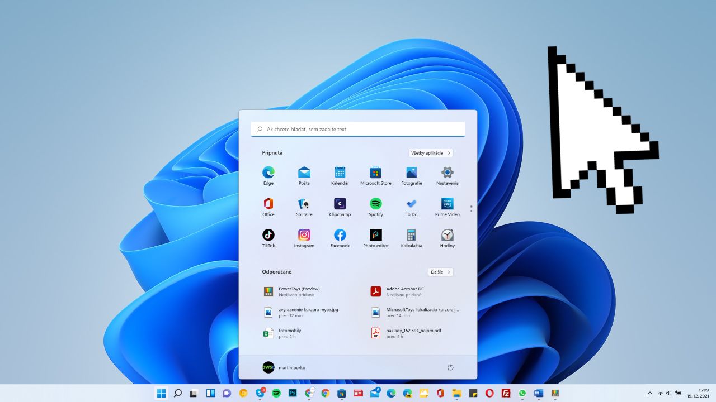Open Wi-Fi network tray icon
This screenshot has height=402, width=716.
[x=660, y=393]
